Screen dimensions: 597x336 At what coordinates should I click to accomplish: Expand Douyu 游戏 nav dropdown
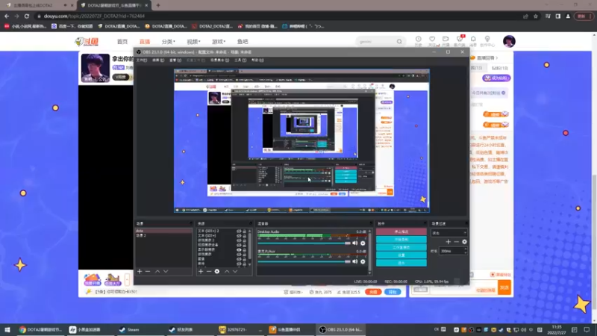click(x=219, y=42)
